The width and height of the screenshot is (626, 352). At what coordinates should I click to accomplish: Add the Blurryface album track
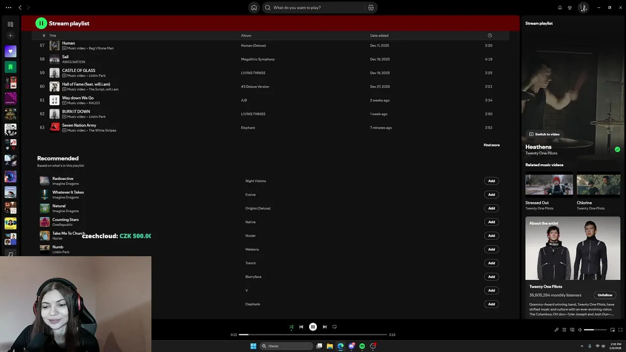pos(492,277)
